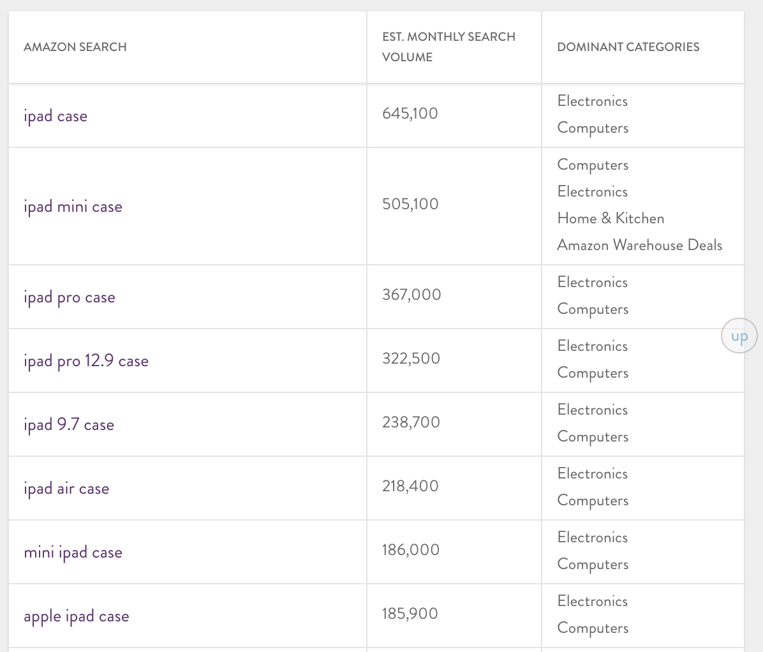Select the 238,700 volume value
This screenshot has height=652, width=763.
[411, 422]
